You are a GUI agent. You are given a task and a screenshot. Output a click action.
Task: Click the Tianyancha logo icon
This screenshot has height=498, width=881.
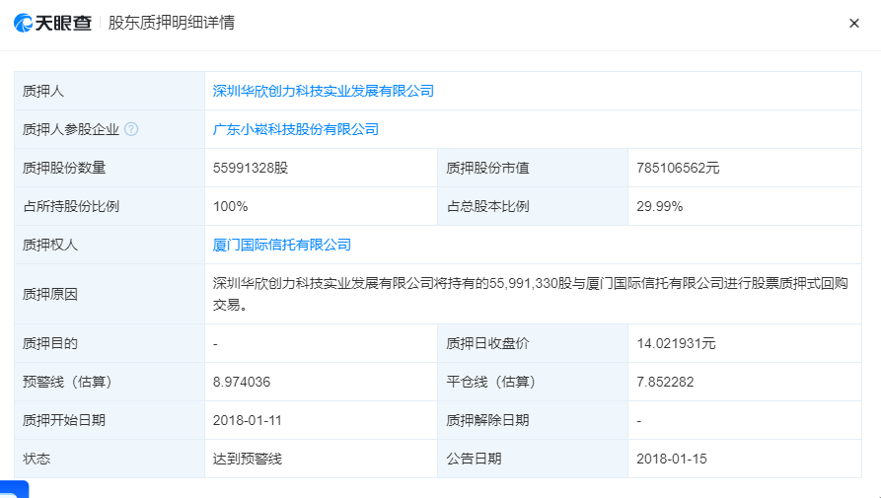pyautogui.click(x=23, y=23)
